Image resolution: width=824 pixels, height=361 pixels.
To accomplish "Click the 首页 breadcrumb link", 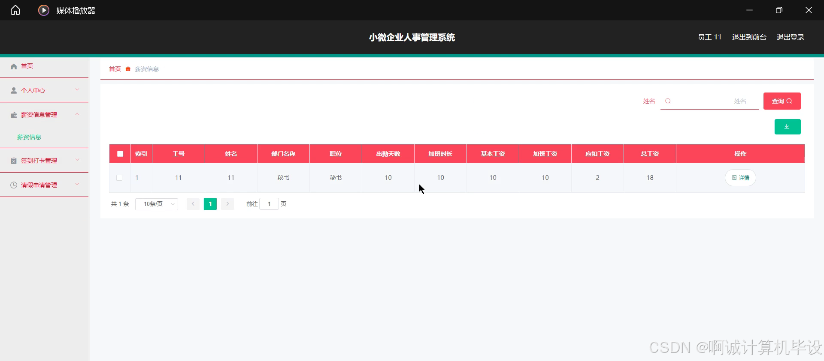I will pos(115,69).
